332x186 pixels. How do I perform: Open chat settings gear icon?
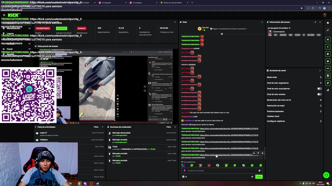point(252,177)
